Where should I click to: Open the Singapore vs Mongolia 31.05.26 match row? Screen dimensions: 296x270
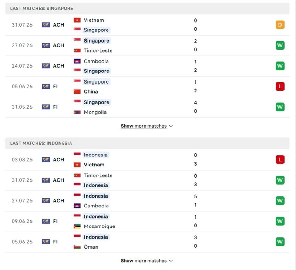[147, 107]
